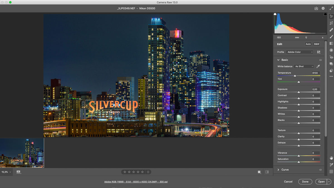Collapse the Basic section chevron
334x188 pixels.
(x=278, y=60)
